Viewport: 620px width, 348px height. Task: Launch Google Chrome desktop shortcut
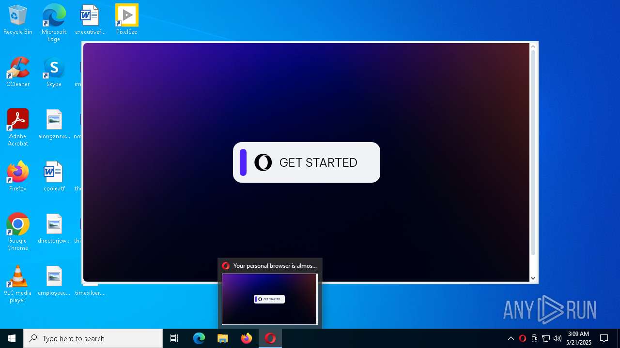[x=18, y=232]
